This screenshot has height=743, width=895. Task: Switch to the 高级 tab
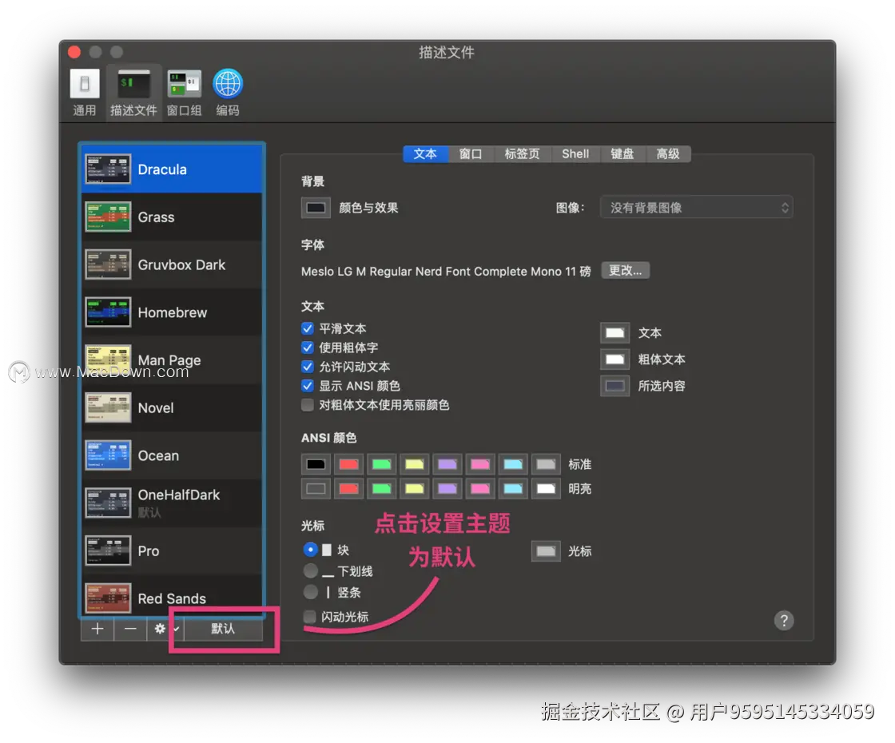668,153
